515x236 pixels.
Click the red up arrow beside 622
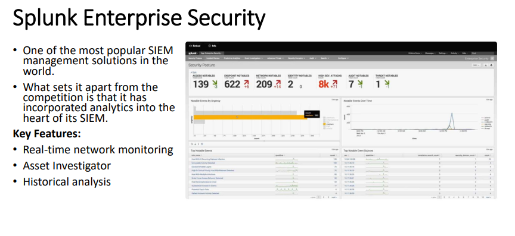[246, 83]
